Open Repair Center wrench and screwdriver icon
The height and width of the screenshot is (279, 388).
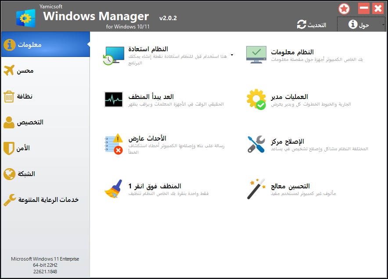[256, 144]
